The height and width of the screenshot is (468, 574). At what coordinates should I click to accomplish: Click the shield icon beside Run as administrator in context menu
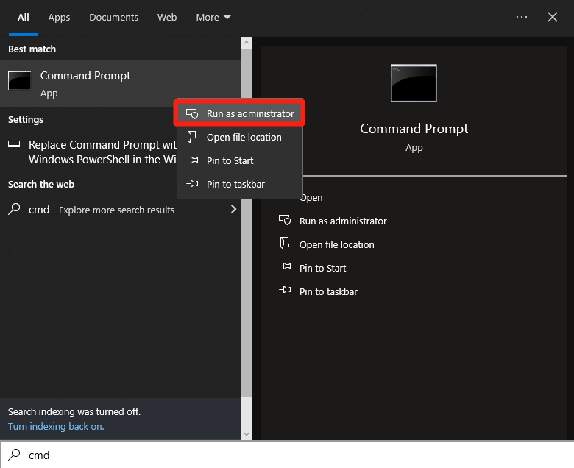coord(192,114)
